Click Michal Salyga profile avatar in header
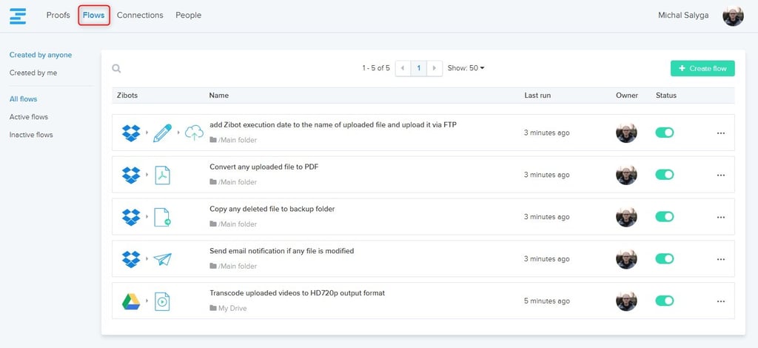 click(733, 16)
